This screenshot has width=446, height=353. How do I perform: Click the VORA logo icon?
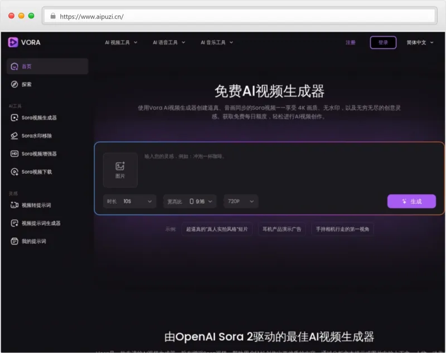pos(11,42)
